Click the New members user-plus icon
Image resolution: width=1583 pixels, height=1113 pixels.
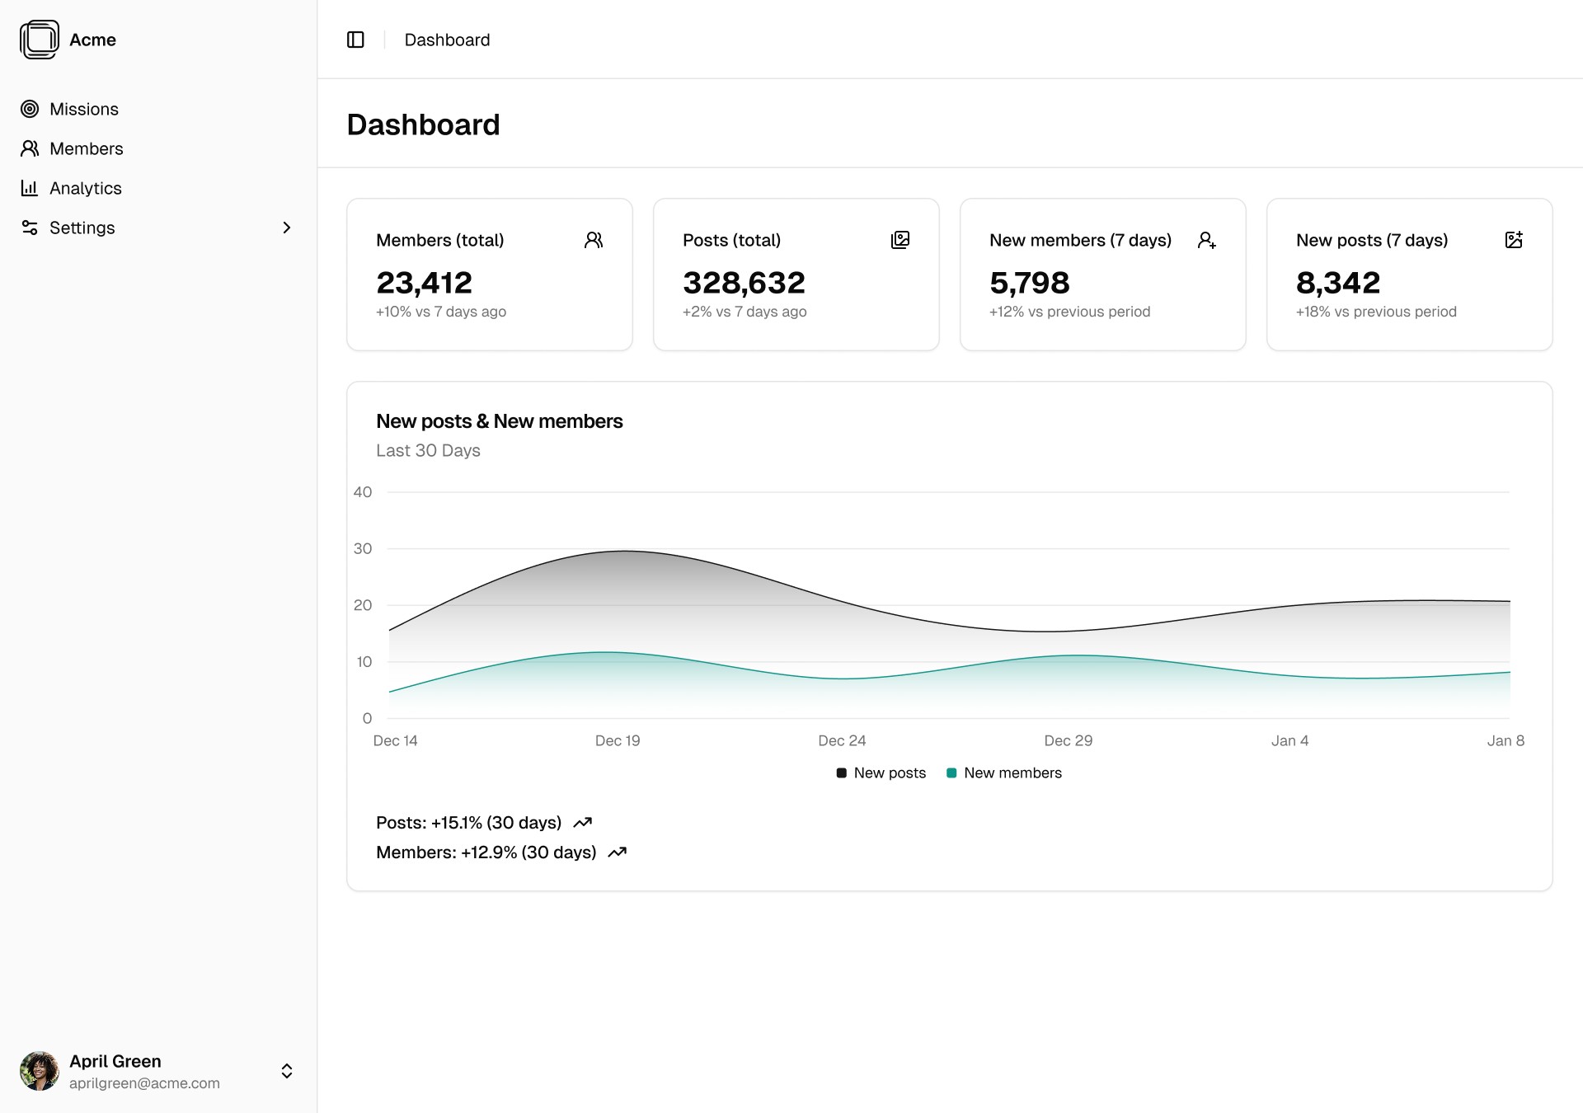click(1207, 240)
